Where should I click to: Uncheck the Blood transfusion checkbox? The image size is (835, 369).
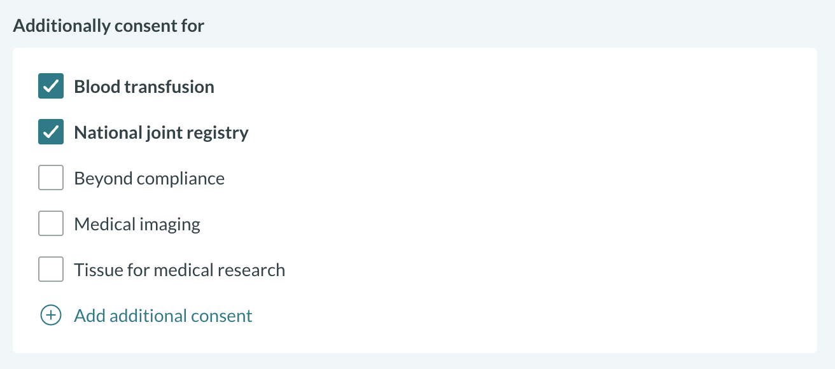point(51,87)
